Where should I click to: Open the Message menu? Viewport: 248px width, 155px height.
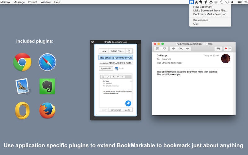coord(19,2)
